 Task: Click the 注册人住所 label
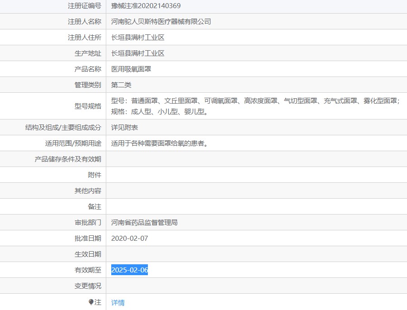(85, 38)
